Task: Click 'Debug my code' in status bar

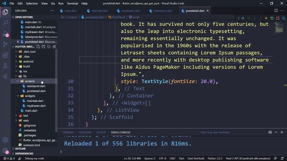Action: 35,158
